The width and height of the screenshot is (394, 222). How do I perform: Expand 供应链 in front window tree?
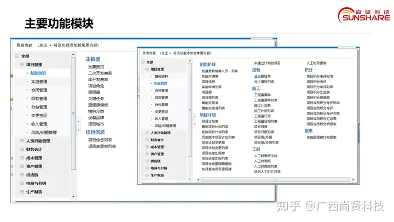click(x=147, y=161)
